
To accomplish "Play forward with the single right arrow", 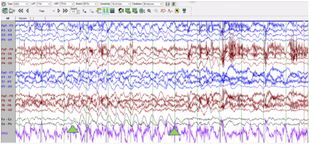I will pos(59,11).
